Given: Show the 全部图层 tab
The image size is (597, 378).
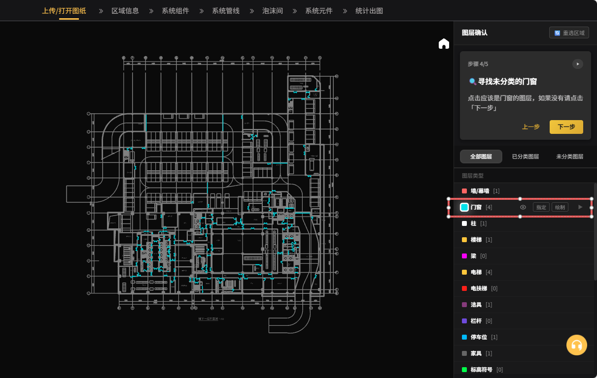Looking at the screenshot, I should coord(481,157).
